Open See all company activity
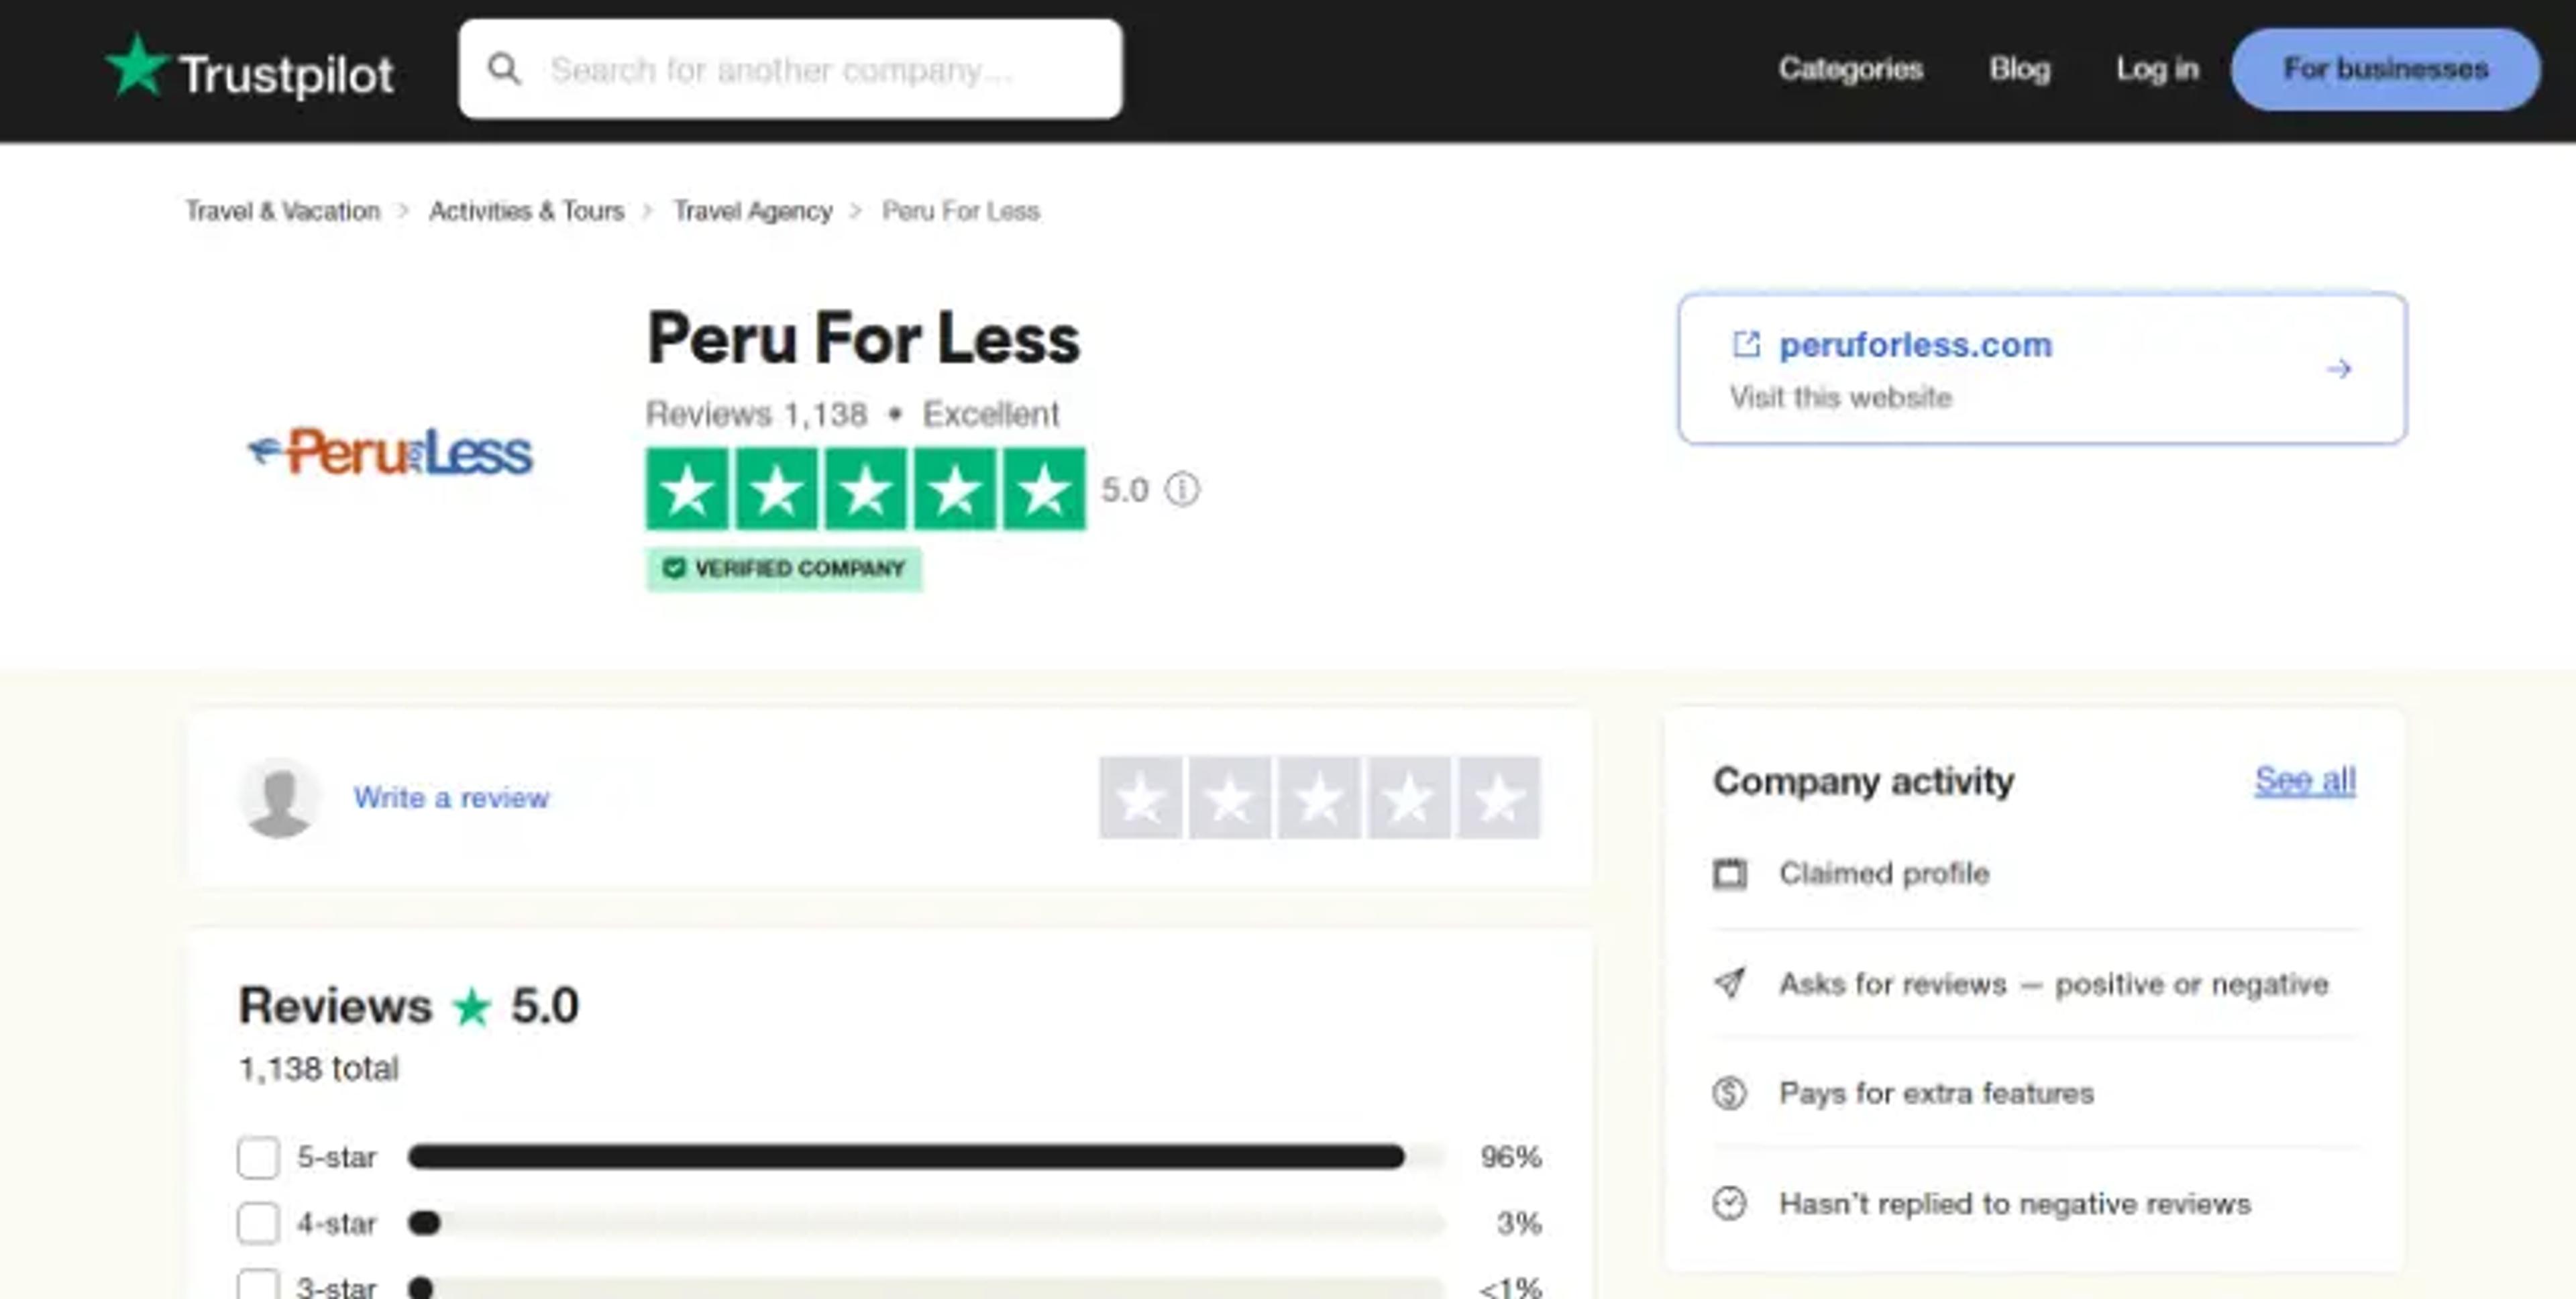 point(2305,780)
